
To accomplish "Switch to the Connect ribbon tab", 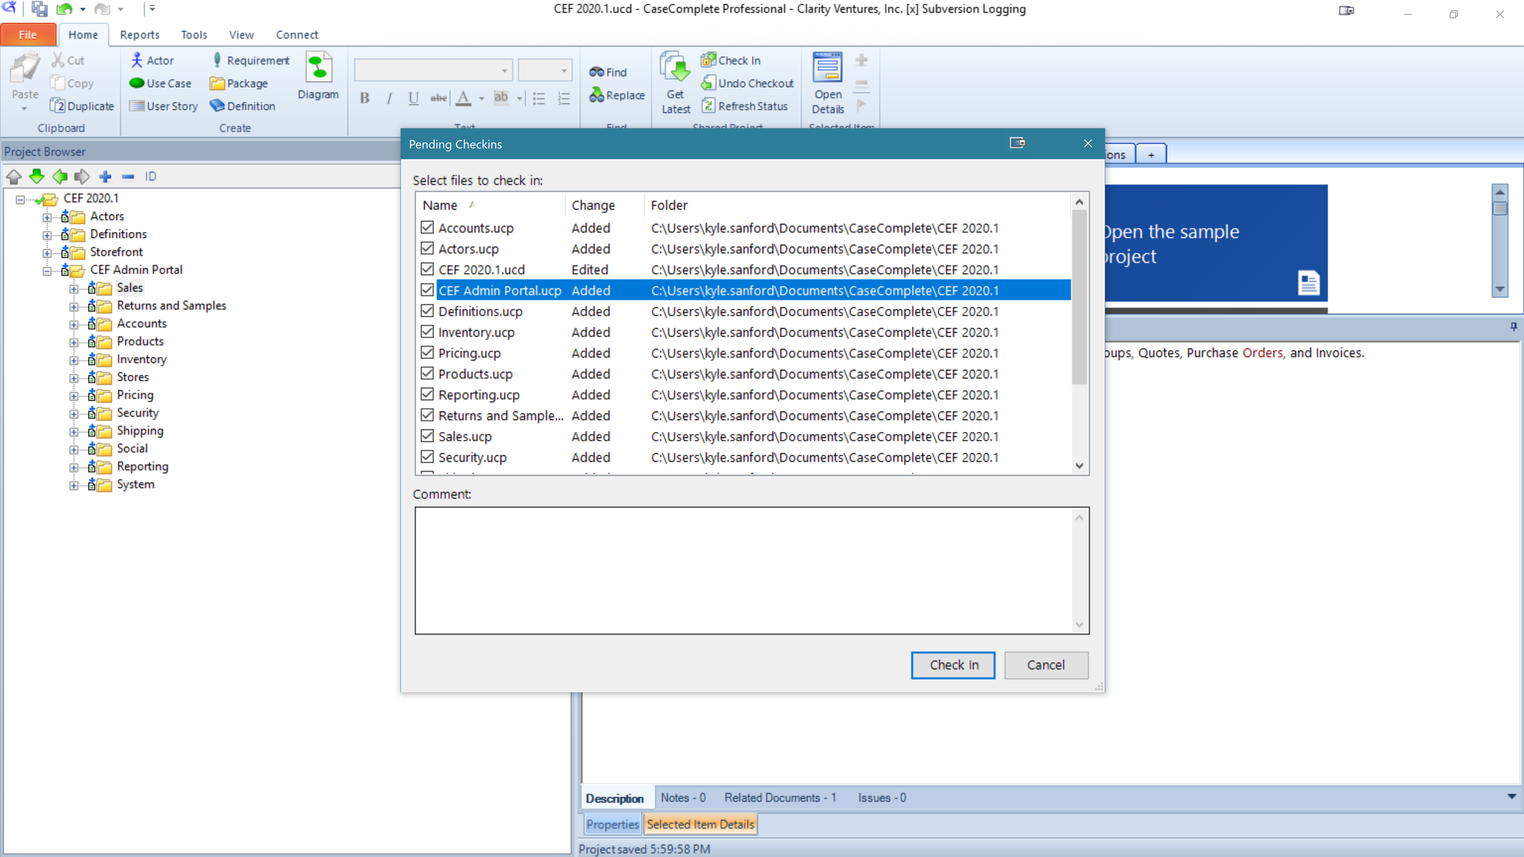I will click(x=297, y=34).
